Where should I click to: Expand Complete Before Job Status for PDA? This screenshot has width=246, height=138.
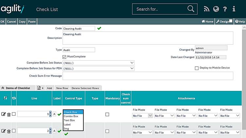(98, 69)
